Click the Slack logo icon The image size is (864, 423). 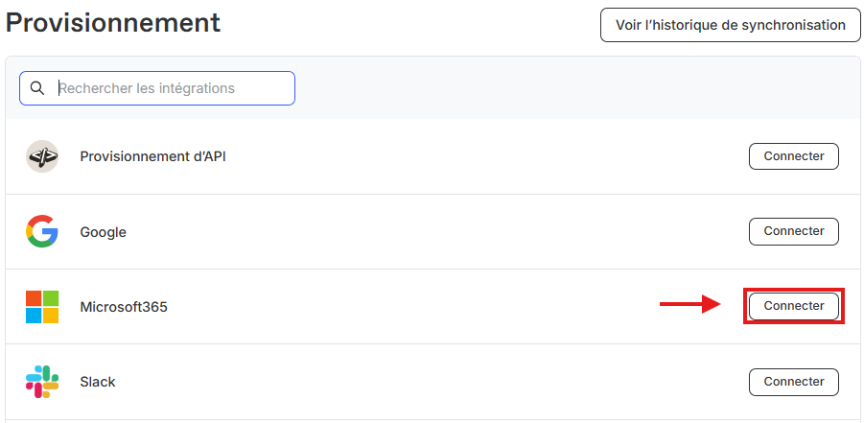42,382
